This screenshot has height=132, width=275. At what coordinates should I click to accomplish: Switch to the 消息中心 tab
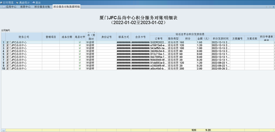coord(25,7)
